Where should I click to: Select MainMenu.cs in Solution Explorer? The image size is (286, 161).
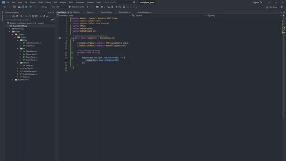point(31,51)
